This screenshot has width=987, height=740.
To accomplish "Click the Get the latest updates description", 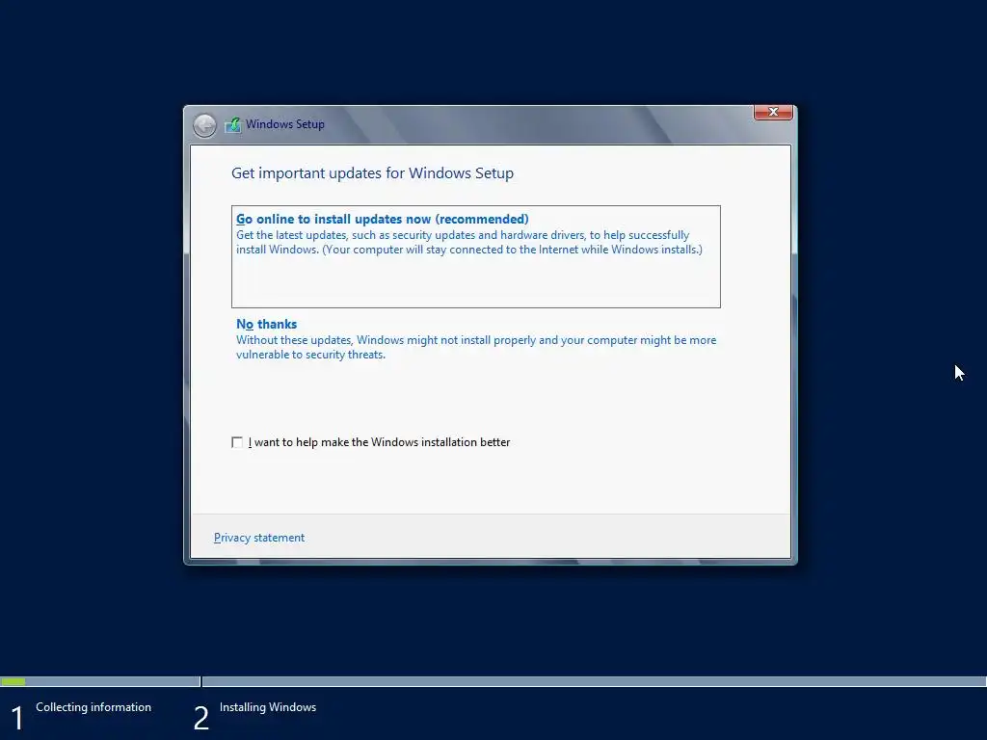I will [x=469, y=242].
